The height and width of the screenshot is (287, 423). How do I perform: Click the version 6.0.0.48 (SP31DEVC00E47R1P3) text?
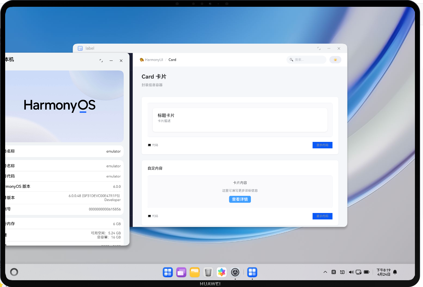tap(95, 198)
